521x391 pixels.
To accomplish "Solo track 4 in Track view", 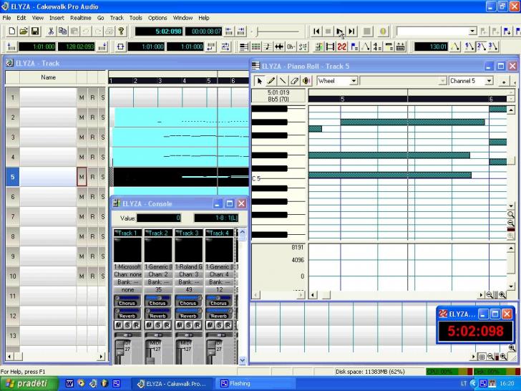I will (x=102, y=157).
